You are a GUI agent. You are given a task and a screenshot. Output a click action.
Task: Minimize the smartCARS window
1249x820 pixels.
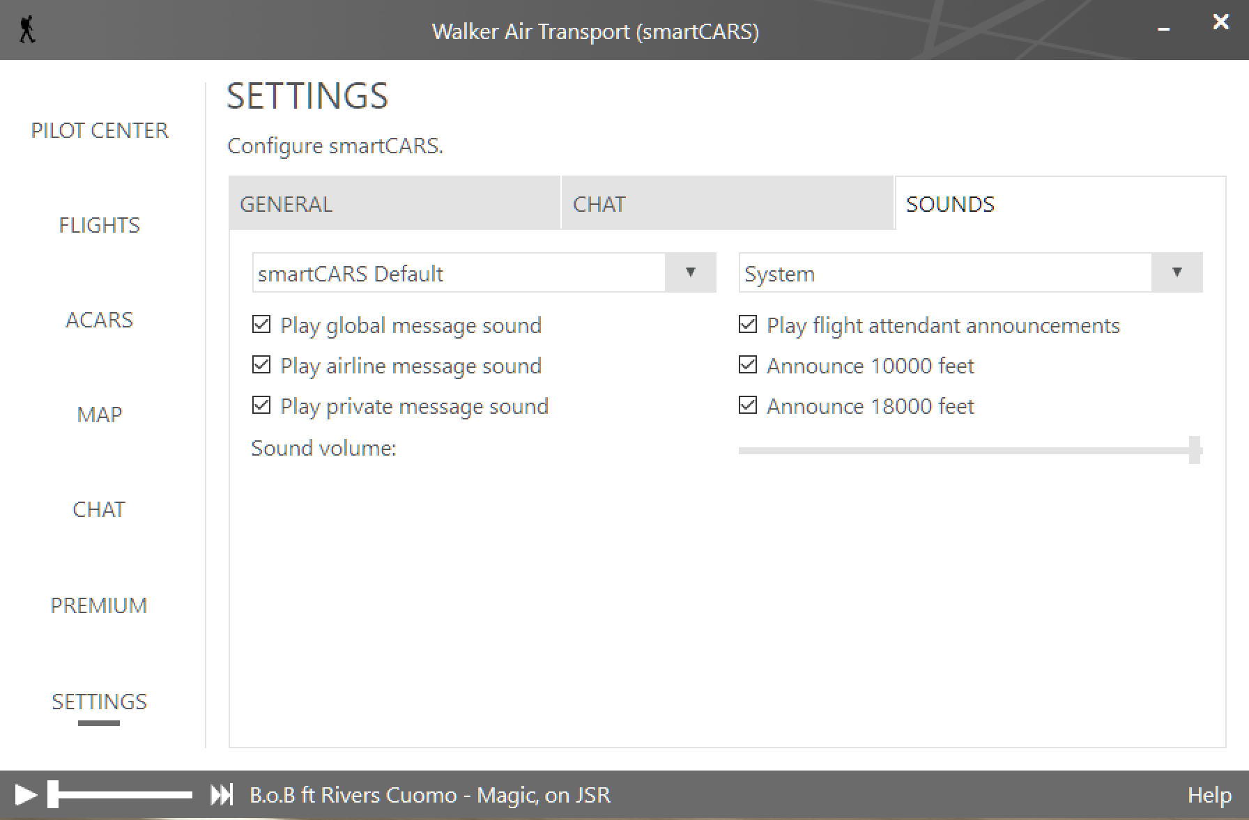pos(1163,30)
